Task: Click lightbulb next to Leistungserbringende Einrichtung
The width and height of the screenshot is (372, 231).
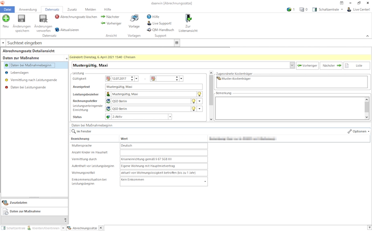Action: (193, 109)
